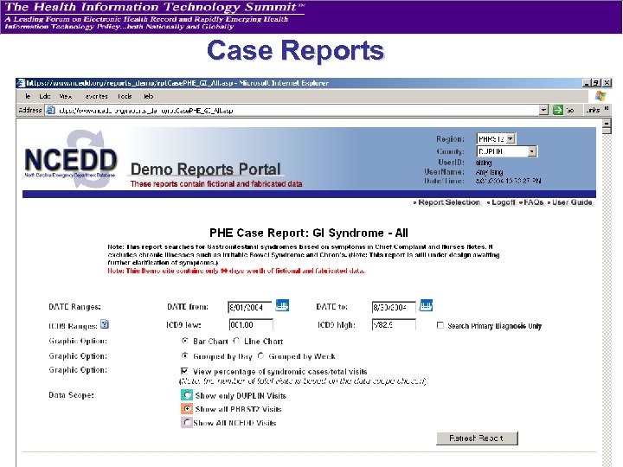Click the DATE from input field
The height and width of the screenshot is (467, 623).
coord(250,307)
